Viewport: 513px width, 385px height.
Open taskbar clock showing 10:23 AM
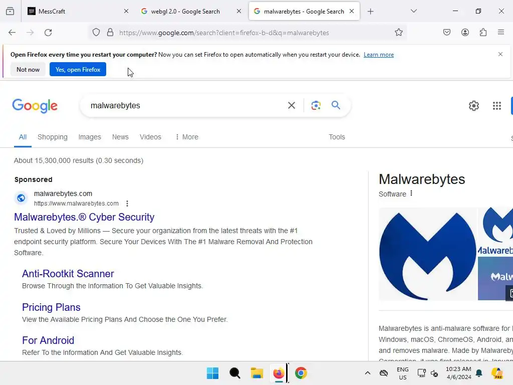[458, 373]
